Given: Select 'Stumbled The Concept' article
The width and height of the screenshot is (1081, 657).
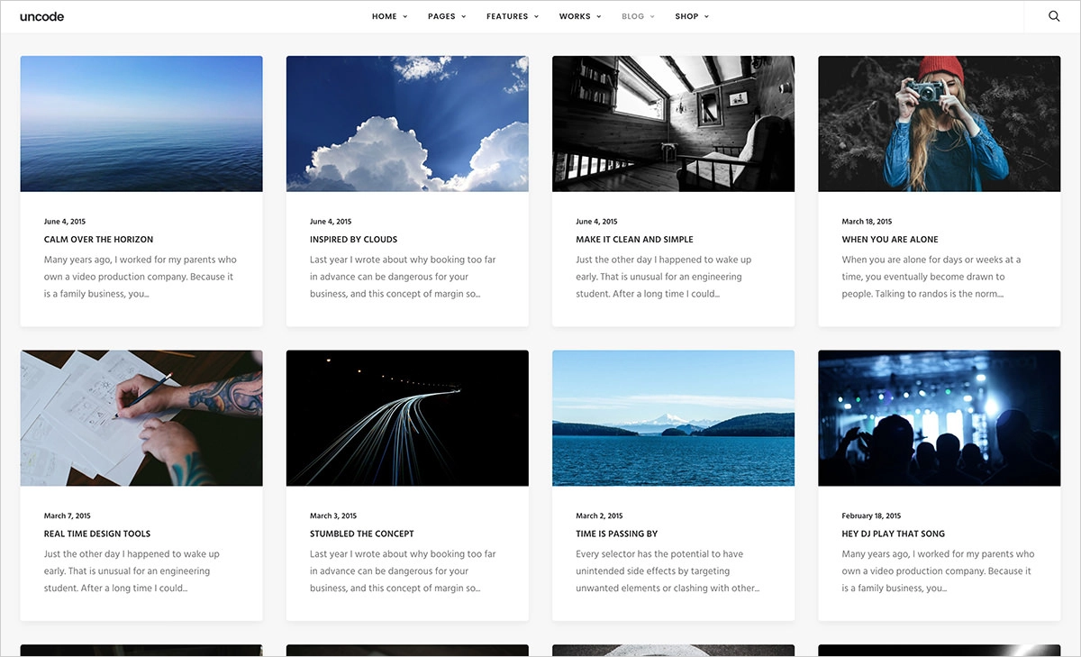Looking at the screenshot, I should (x=361, y=534).
